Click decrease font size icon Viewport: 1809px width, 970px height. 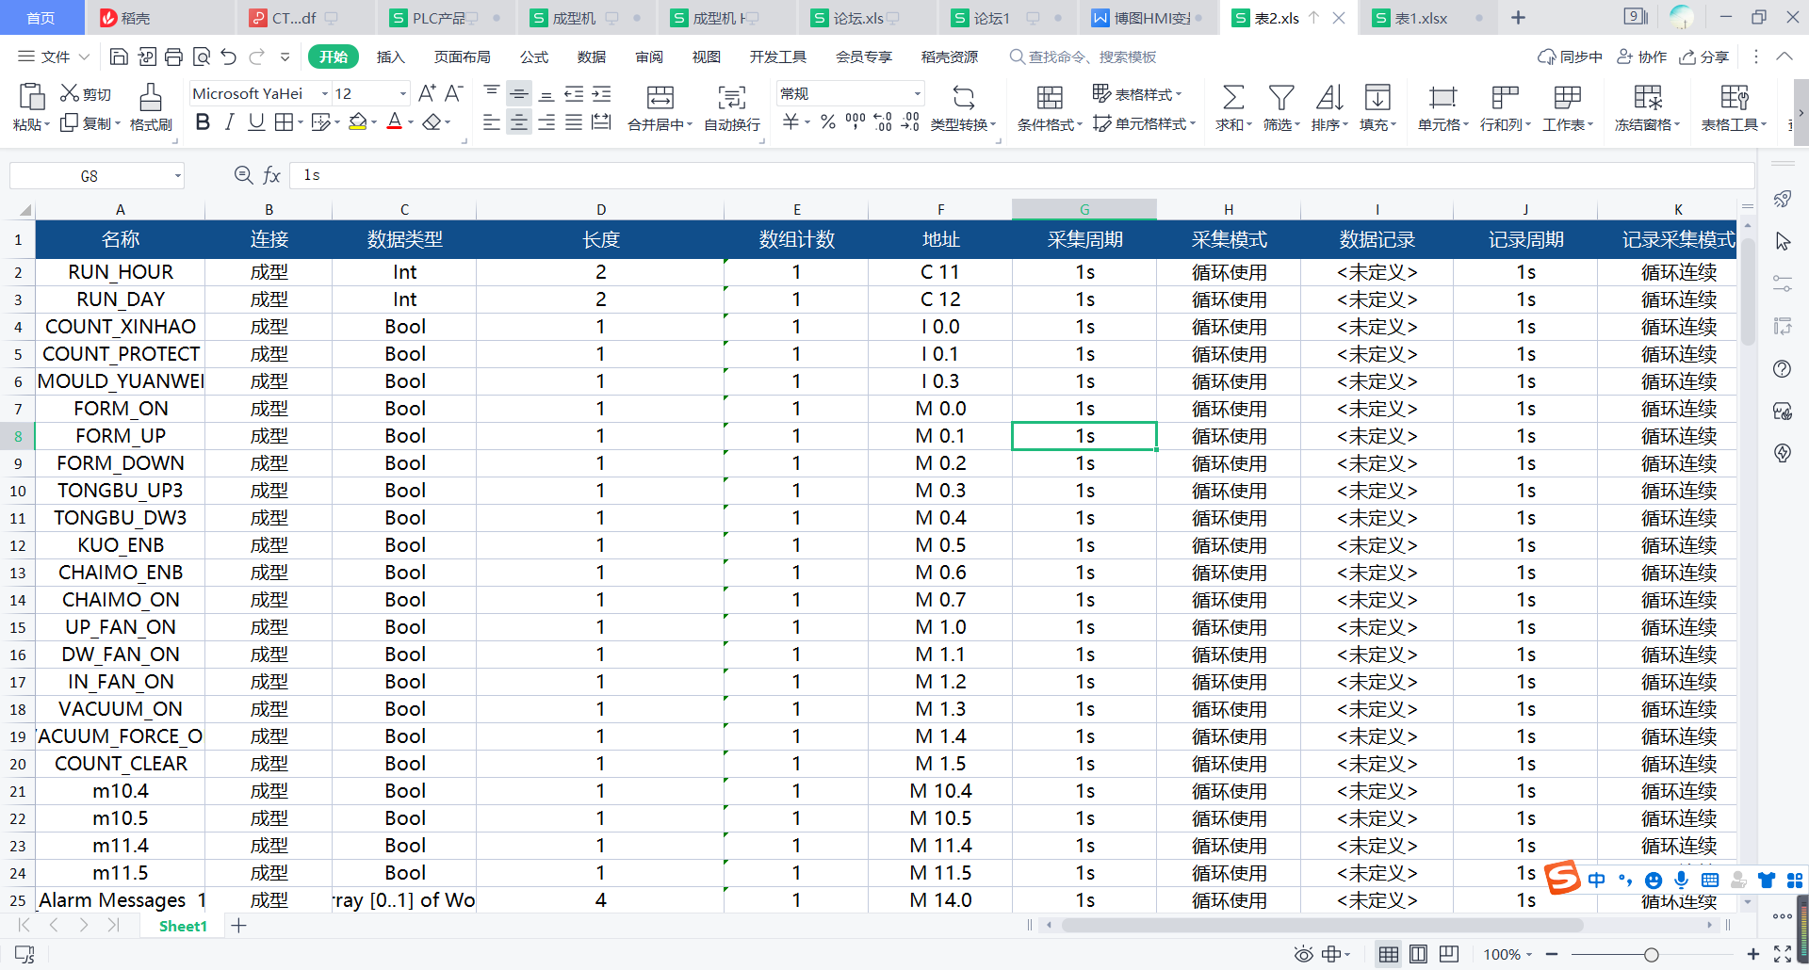pyautogui.click(x=453, y=93)
